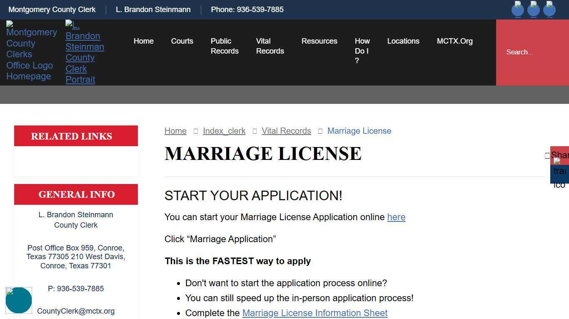Email CountyClerk@mctx.org via sidebar link

76,311
